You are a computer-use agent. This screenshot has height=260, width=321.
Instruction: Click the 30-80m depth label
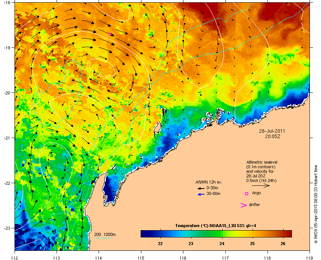(213, 193)
